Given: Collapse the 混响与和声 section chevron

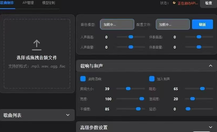Looking at the screenshot, I should pos(211,66).
